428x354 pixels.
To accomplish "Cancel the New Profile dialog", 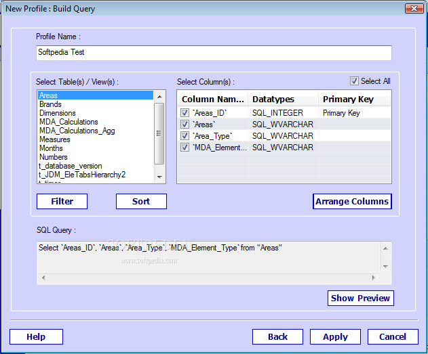I will tap(393, 336).
